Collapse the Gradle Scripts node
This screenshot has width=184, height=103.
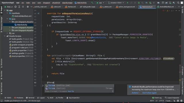[5, 36]
